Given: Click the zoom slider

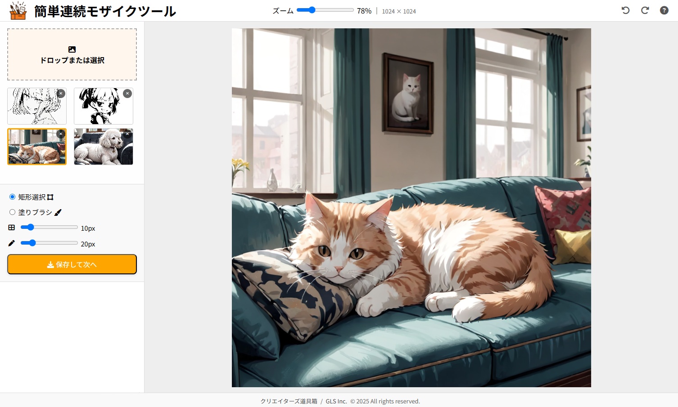Looking at the screenshot, I should click(x=325, y=10).
